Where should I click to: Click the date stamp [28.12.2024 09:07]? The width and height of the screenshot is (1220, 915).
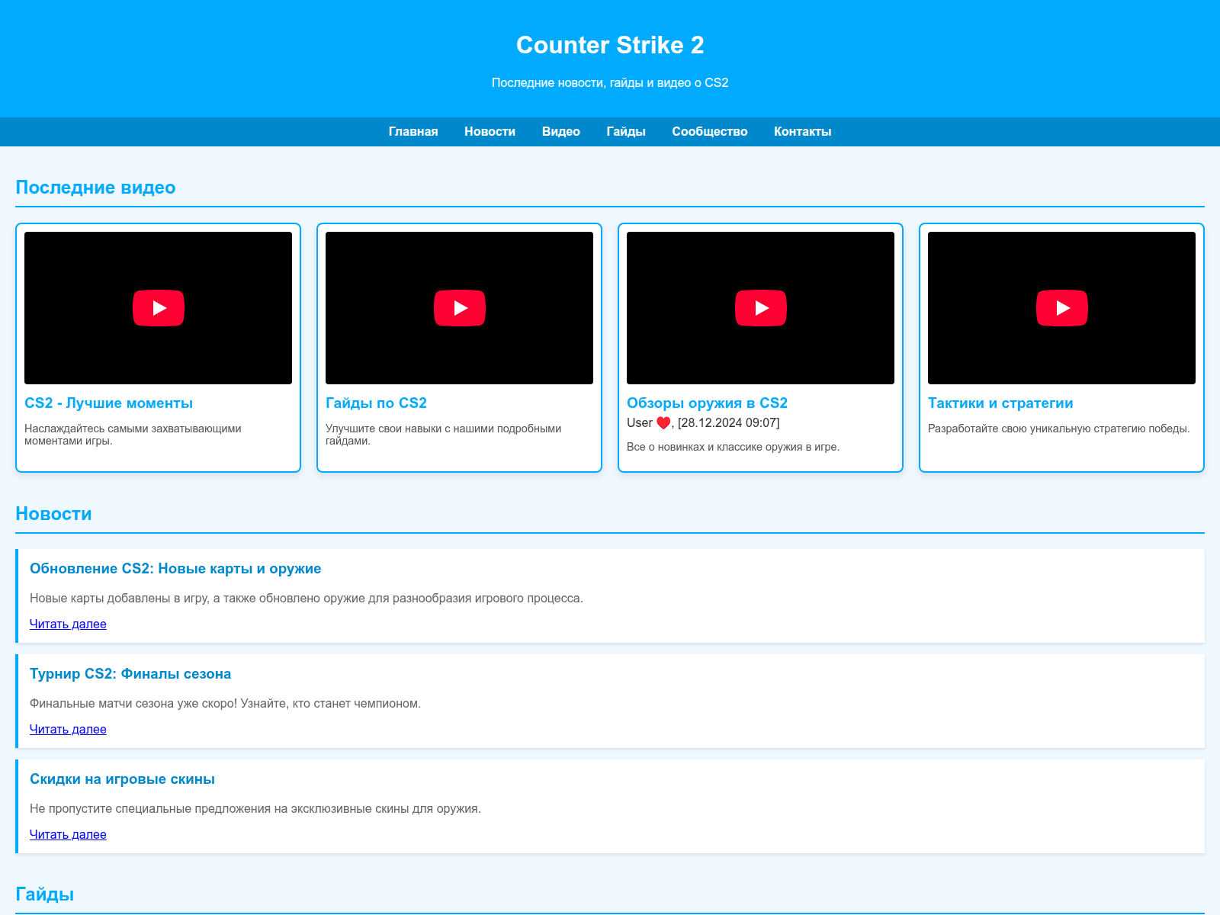(x=728, y=423)
